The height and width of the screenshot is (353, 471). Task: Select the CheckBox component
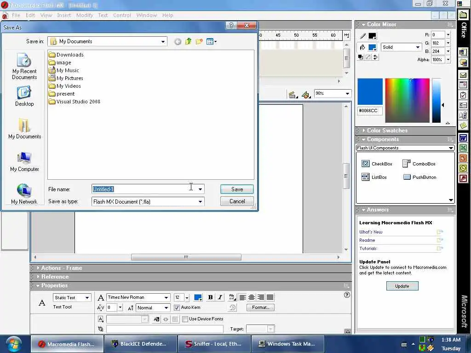(377, 164)
